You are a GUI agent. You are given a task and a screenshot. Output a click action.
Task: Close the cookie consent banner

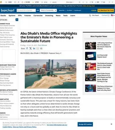pos(111,124)
